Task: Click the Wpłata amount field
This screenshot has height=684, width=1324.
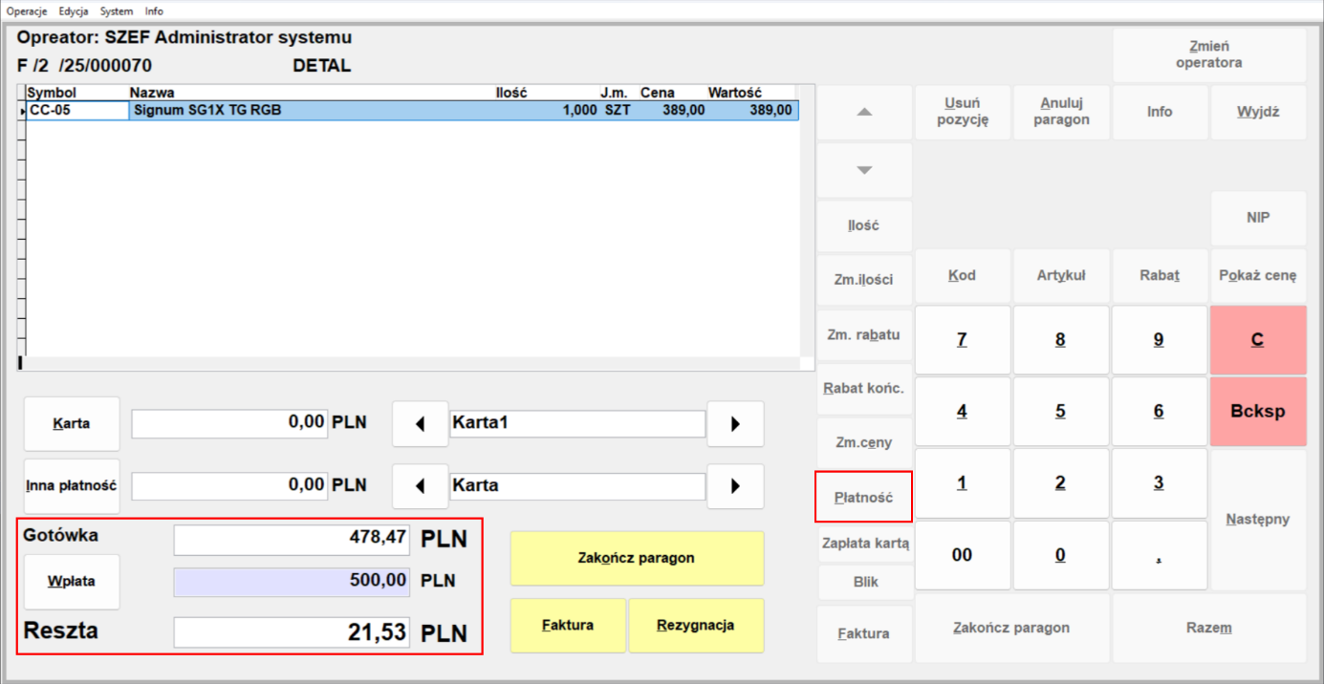Action: 292,581
